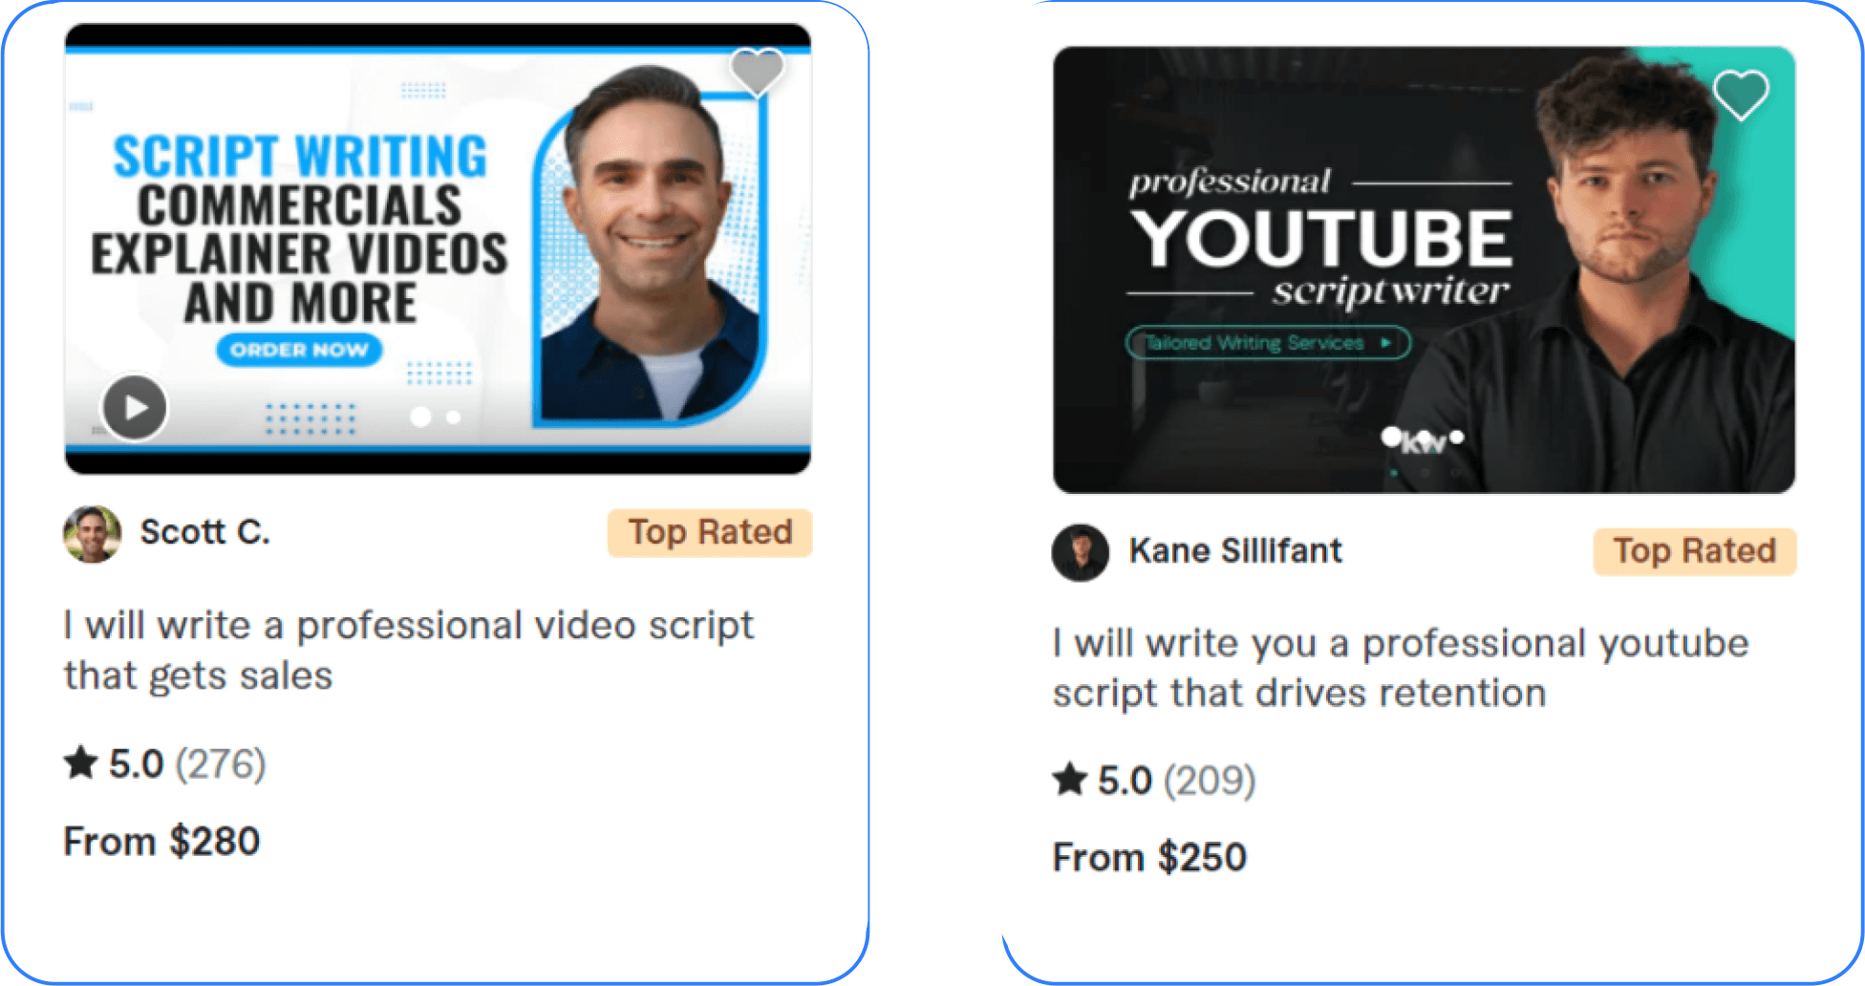Click the From $250 price
The width and height of the screenshot is (1865, 986).
pos(1149,858)
